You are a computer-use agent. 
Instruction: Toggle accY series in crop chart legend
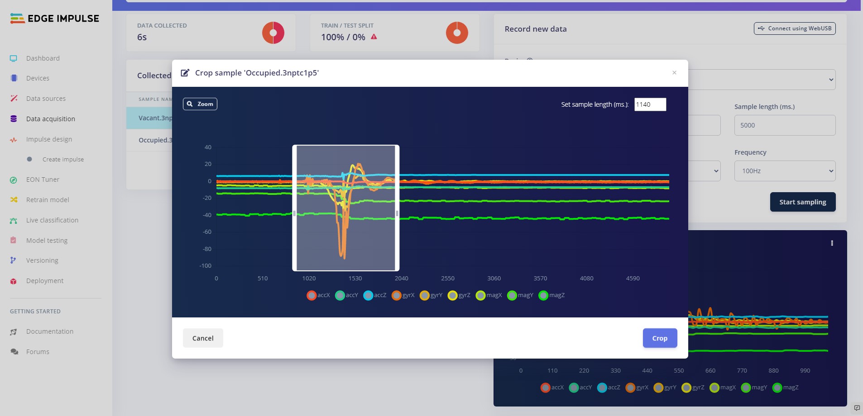point(347,295)
